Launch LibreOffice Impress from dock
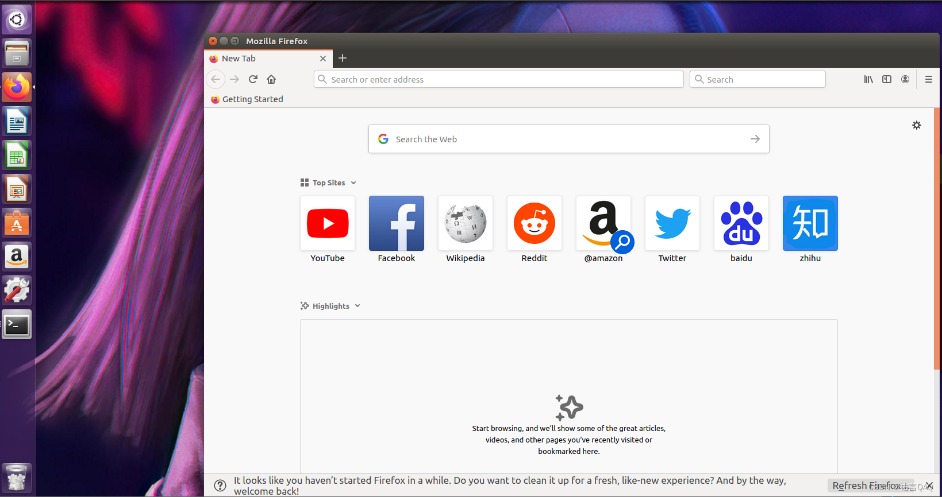Viewport: 942px width, 497px height. [17, 189]
